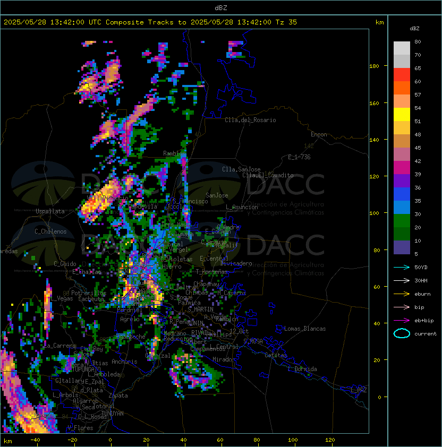Image resolution: width=442 pixels, height=447 pixels.
Task: Click the 180 km axis tick label
Action: pyautogui.click(x=374, y=66)
